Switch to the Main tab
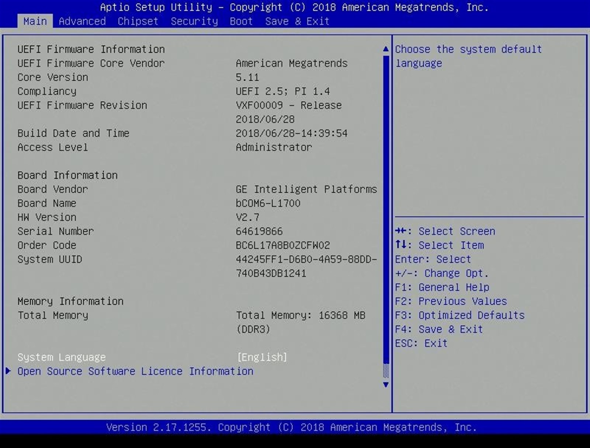Image resolution: width=590 pixels, height=448 pixels. point(35,21)
